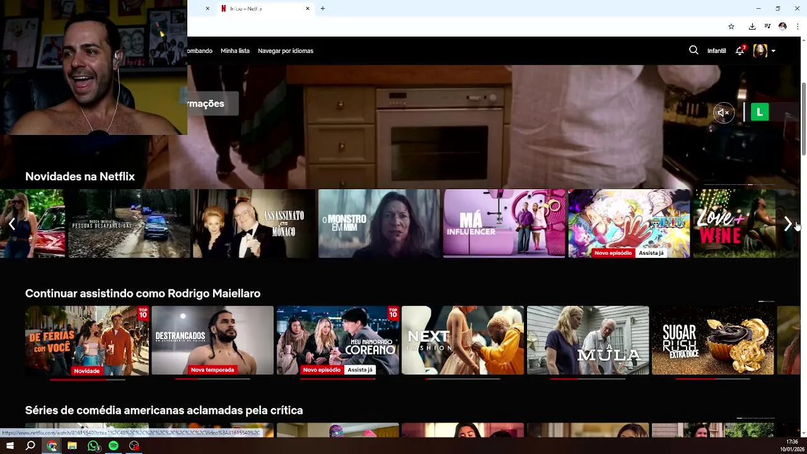The image size is (807, 454).
Task: Open Navegar por idiomas
Action: pyautogui.click(x=286, y=50)
